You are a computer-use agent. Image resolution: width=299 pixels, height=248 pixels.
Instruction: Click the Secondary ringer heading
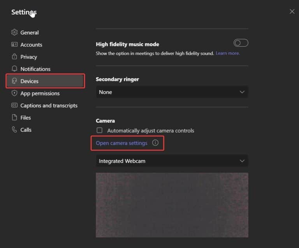pyautogui.click(x=117, y=79)
